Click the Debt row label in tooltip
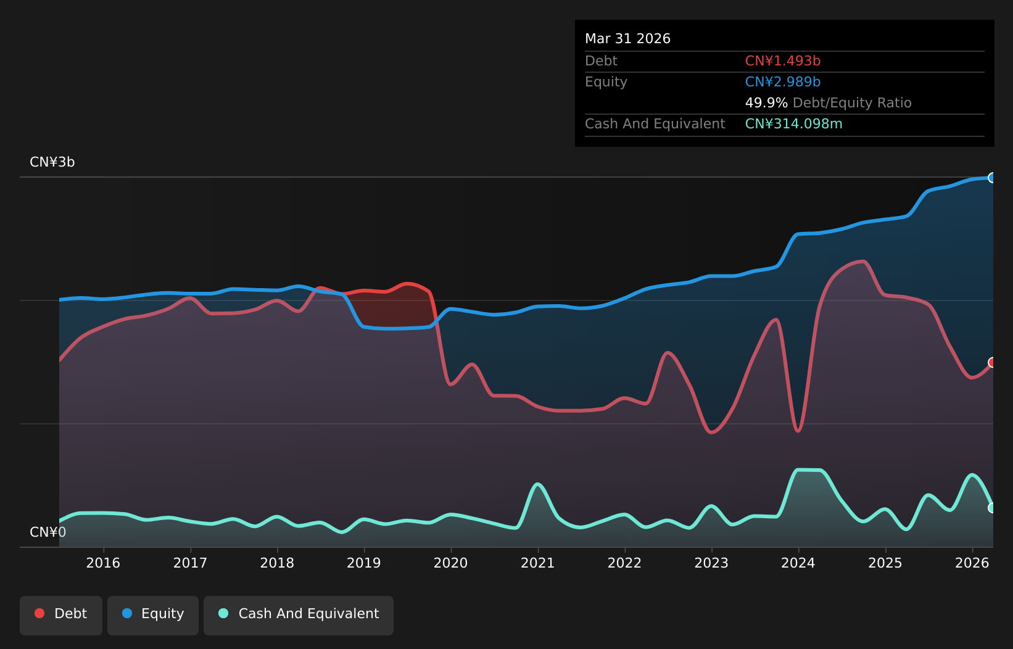Image resolution: width=1013 pixels, height=649 pixels. coord(601,61)
